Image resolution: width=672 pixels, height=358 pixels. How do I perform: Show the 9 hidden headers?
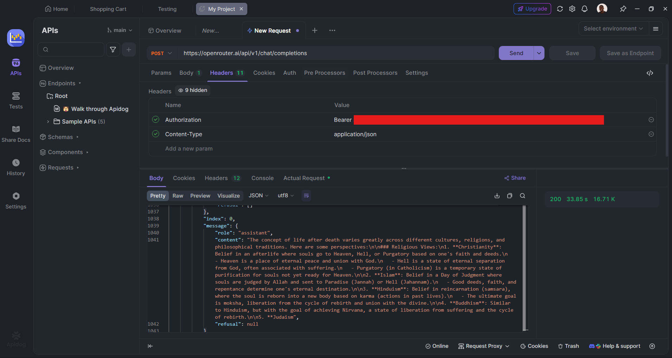tap(193, 90)
